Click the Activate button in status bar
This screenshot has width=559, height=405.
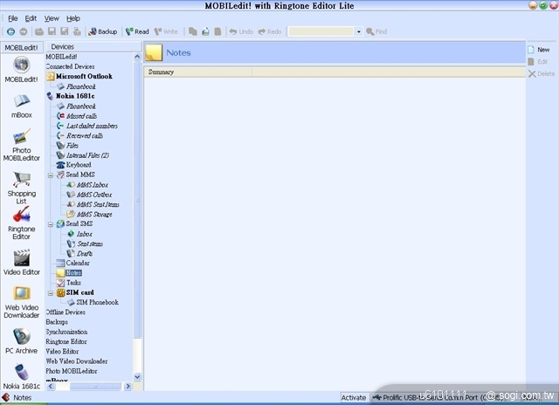(353, 397)
